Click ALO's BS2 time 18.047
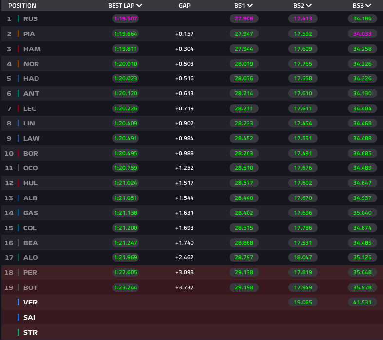383x340 pixels. [303, 257]
